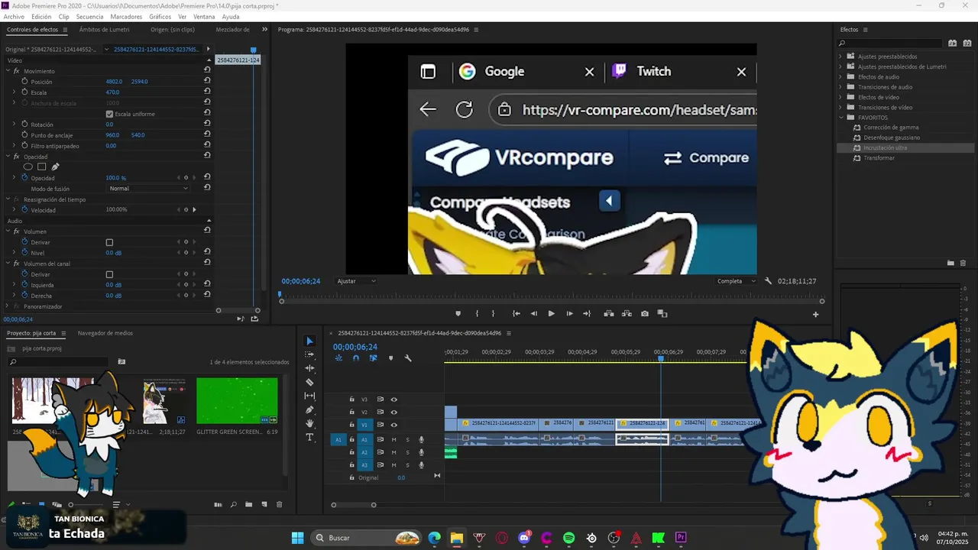
Task: Step forward one frame
Action: pos(569,313)
